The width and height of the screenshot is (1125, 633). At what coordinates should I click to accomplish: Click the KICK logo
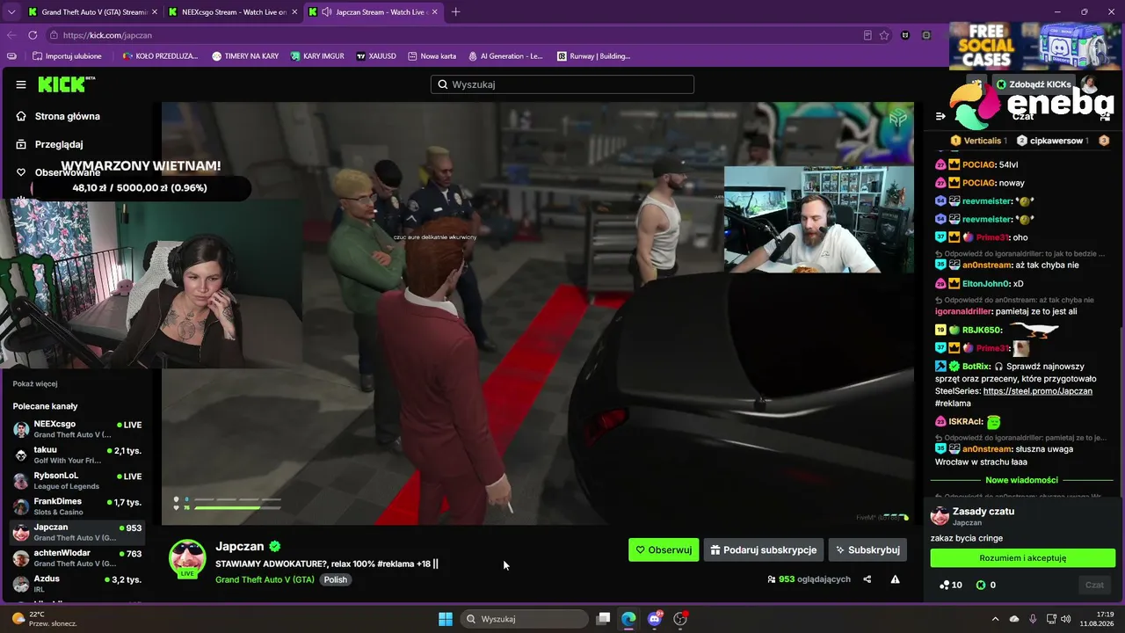pyautogui.click(x=64, y=84)
